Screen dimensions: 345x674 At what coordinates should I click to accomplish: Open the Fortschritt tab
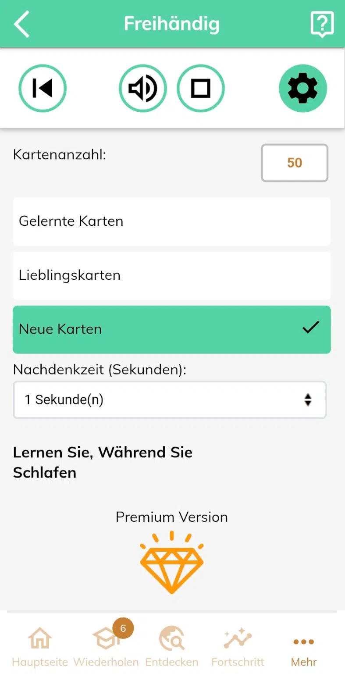point(238,647)
